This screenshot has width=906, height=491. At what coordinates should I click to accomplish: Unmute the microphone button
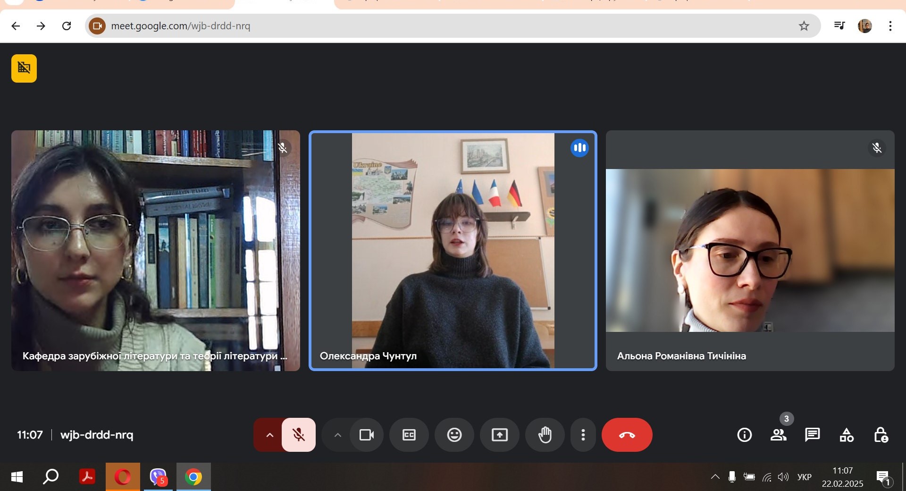[299, 435]
